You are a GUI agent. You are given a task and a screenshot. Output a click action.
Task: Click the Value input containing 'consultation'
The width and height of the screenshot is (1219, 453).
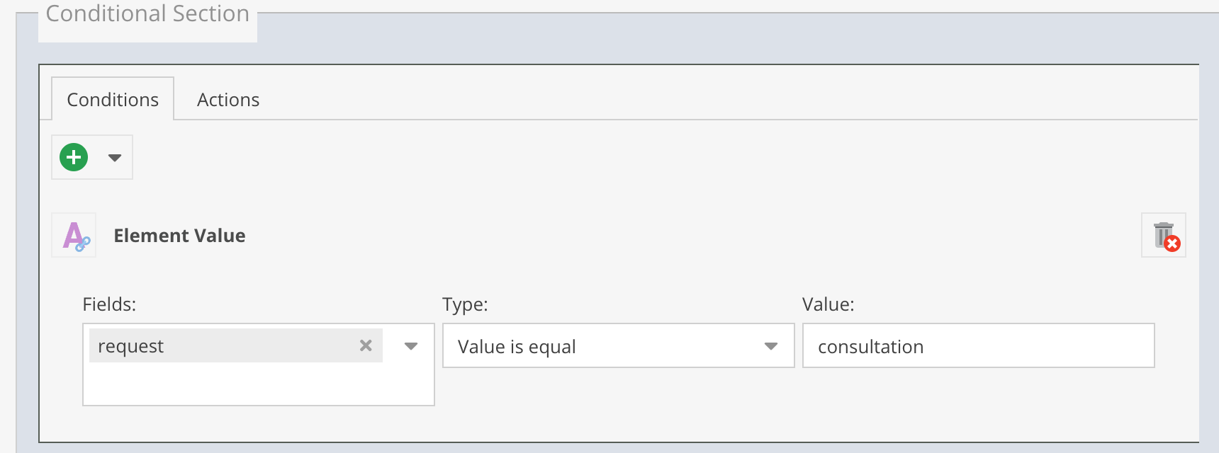pyautogui.click(x=978, y=346)
